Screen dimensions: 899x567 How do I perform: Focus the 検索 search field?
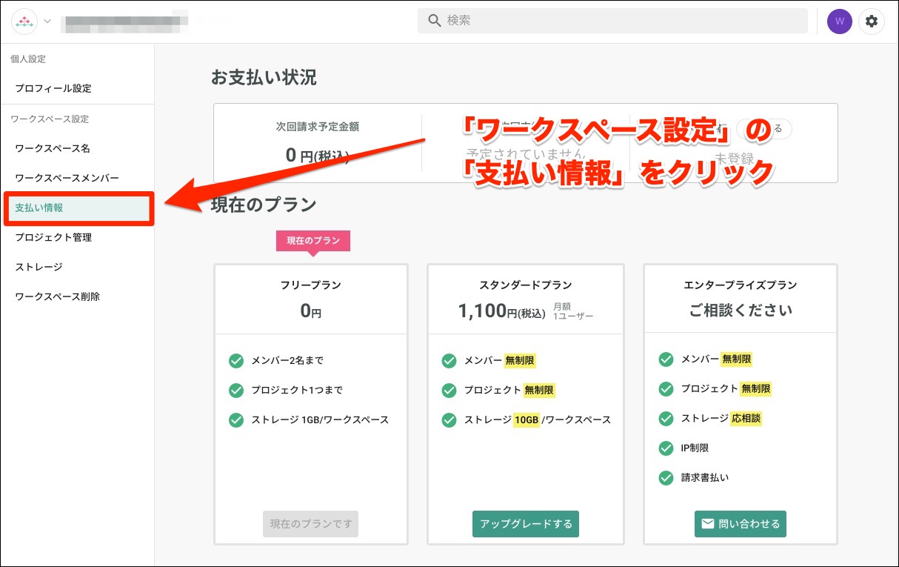point(622,21)
